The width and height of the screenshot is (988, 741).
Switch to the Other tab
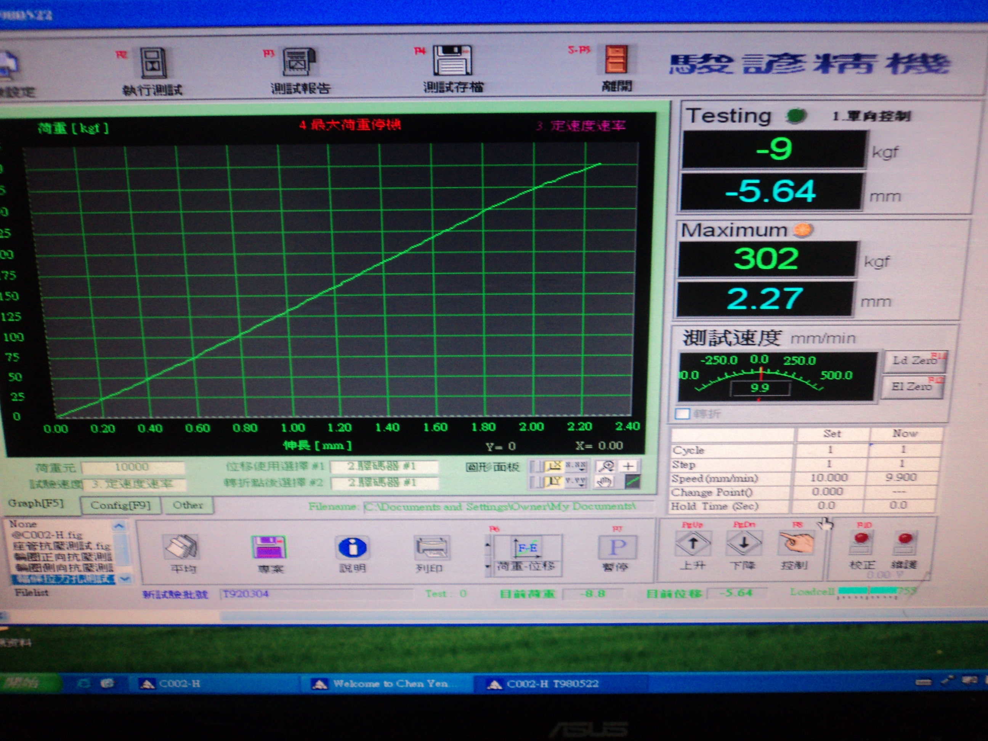point(188,505)
